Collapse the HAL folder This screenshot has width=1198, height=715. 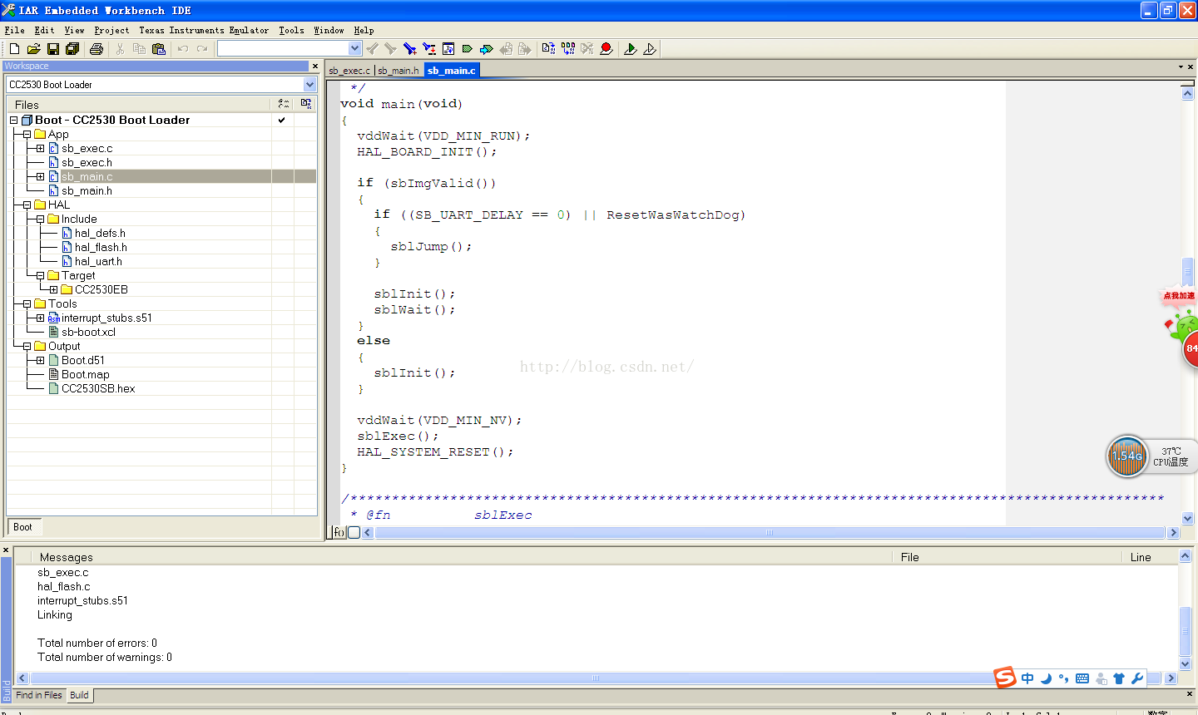click(x=27, y=205)
